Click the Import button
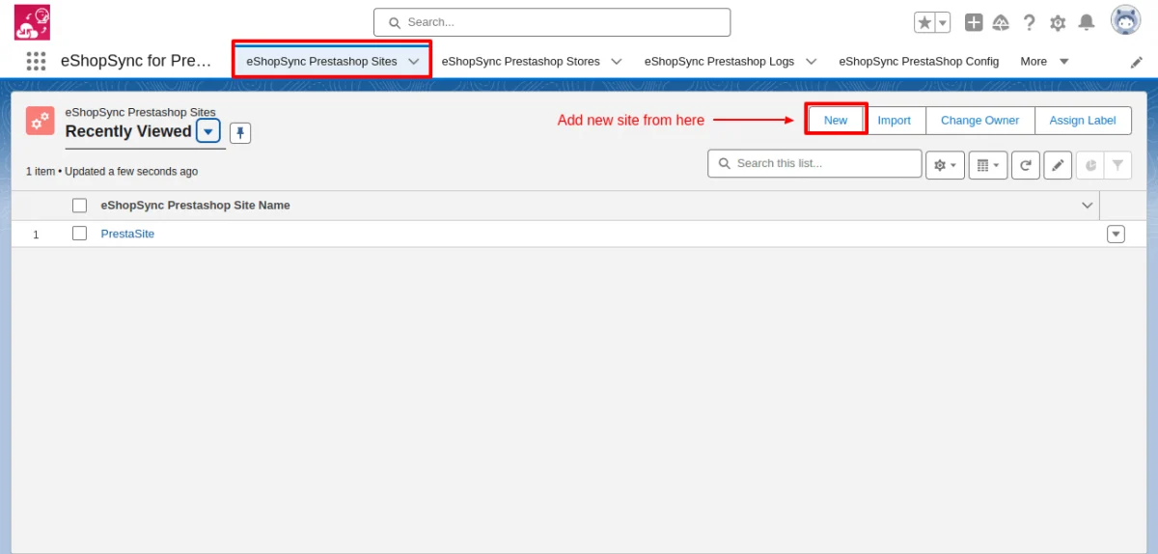 (895, 120)
